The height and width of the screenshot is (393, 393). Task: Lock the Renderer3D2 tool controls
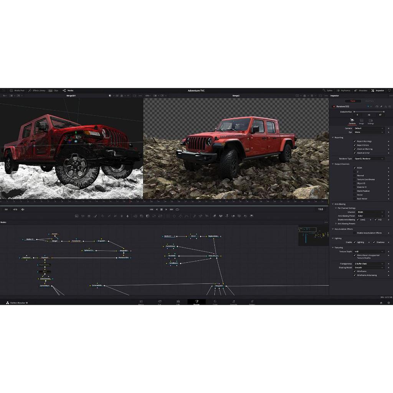click(x=385, y=107)
